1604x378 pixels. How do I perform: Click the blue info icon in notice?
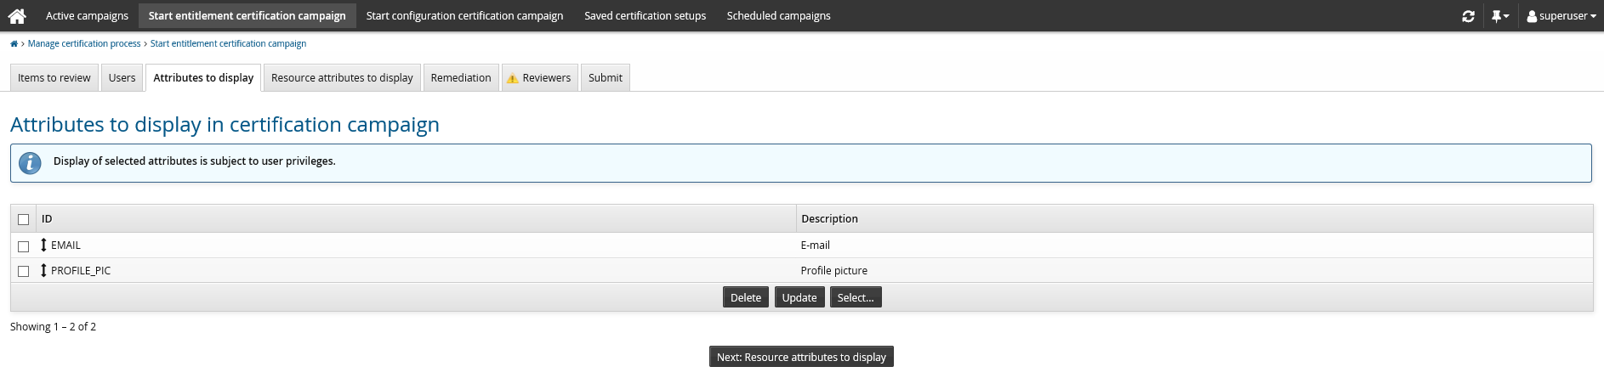[30, 162]
